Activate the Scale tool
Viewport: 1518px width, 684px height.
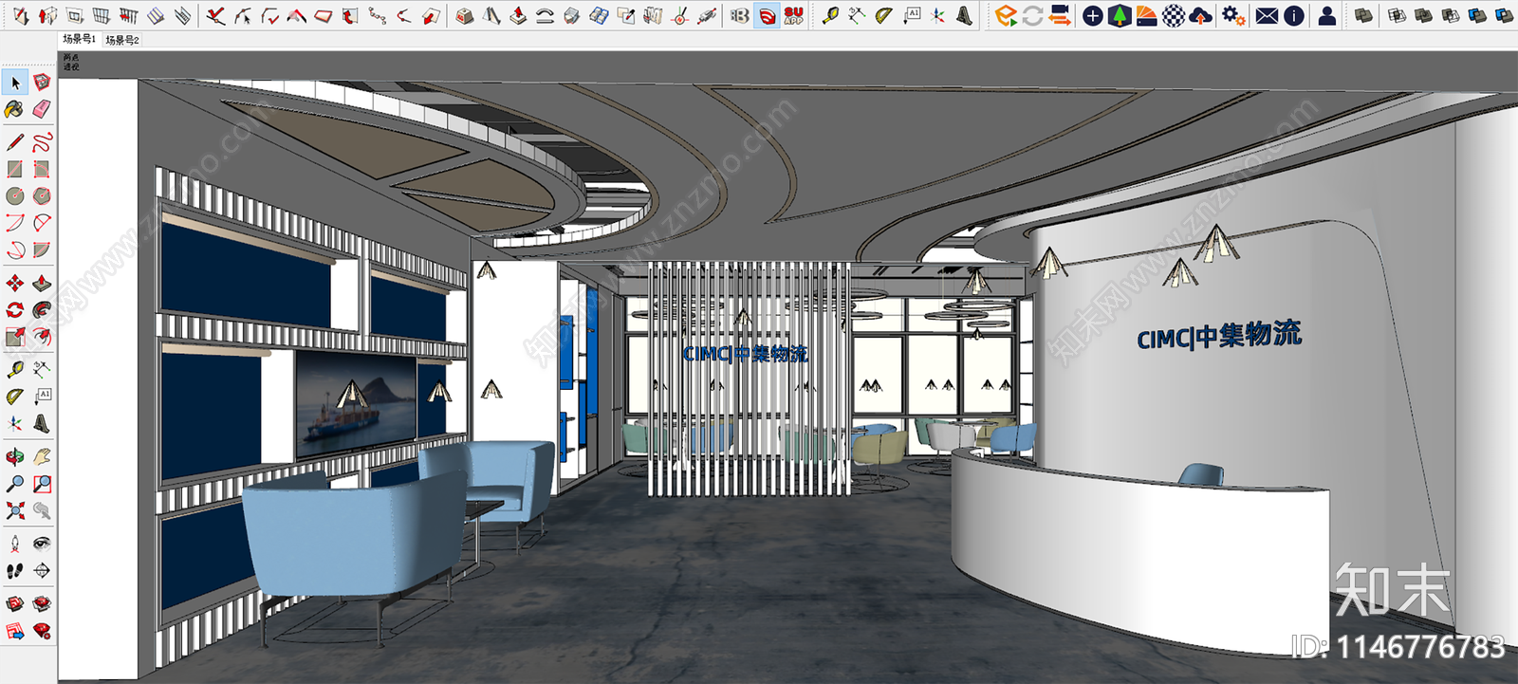pos(15,337)
